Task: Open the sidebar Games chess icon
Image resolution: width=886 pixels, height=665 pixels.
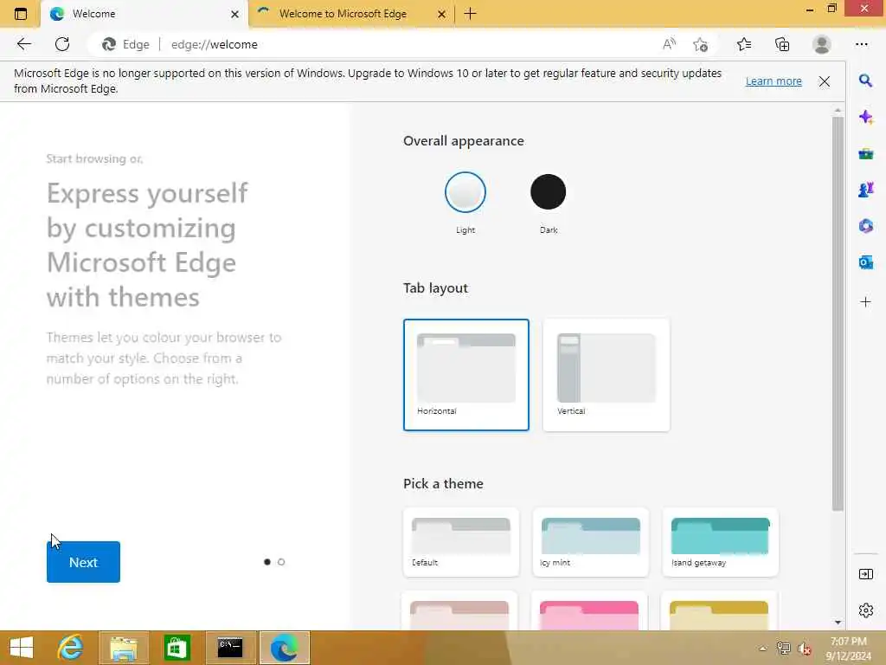Action: pos(865,190)
